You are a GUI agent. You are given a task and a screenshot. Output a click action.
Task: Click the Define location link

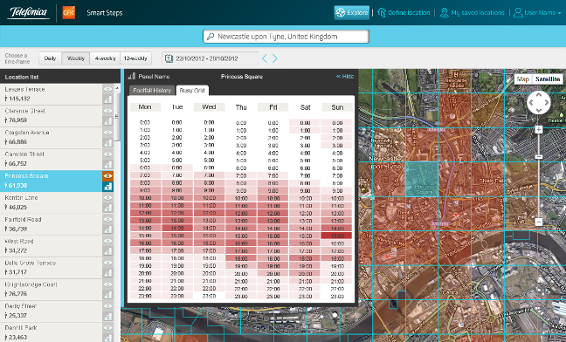pyautogui.click(x=404, y=12)
